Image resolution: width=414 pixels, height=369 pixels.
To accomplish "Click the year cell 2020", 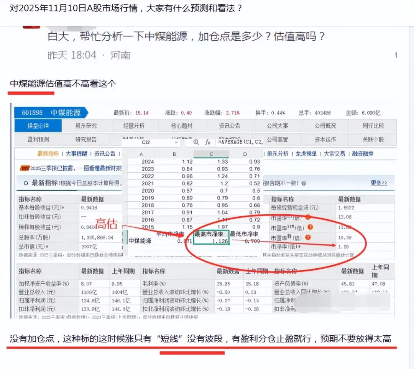I will pos(148,191).
